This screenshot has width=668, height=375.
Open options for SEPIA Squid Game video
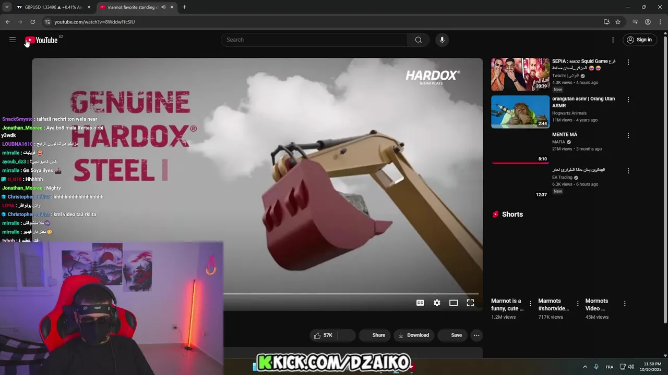[x=628, y=62]
